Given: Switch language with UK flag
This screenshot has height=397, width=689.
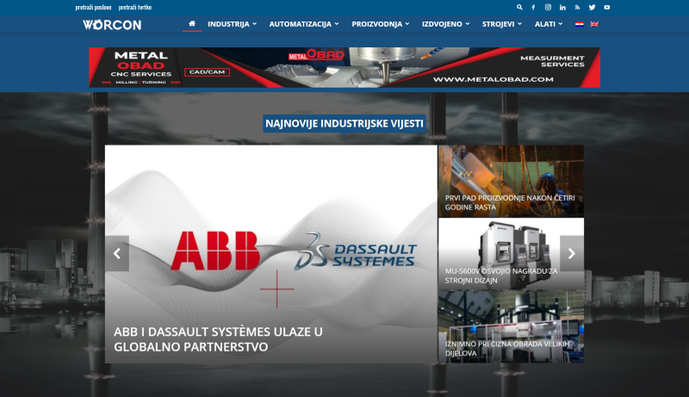Looking at the screenshot, I should [594, 24].
